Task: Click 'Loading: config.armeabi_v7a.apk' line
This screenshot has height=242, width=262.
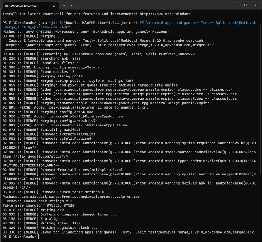Action: tap(51, 67)
